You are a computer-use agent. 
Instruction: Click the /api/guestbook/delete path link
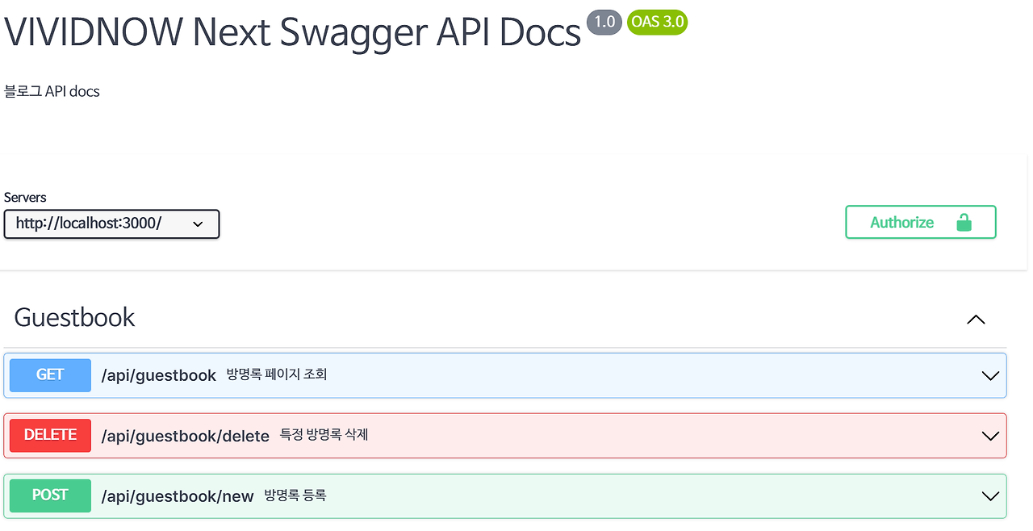coord(186,436)
